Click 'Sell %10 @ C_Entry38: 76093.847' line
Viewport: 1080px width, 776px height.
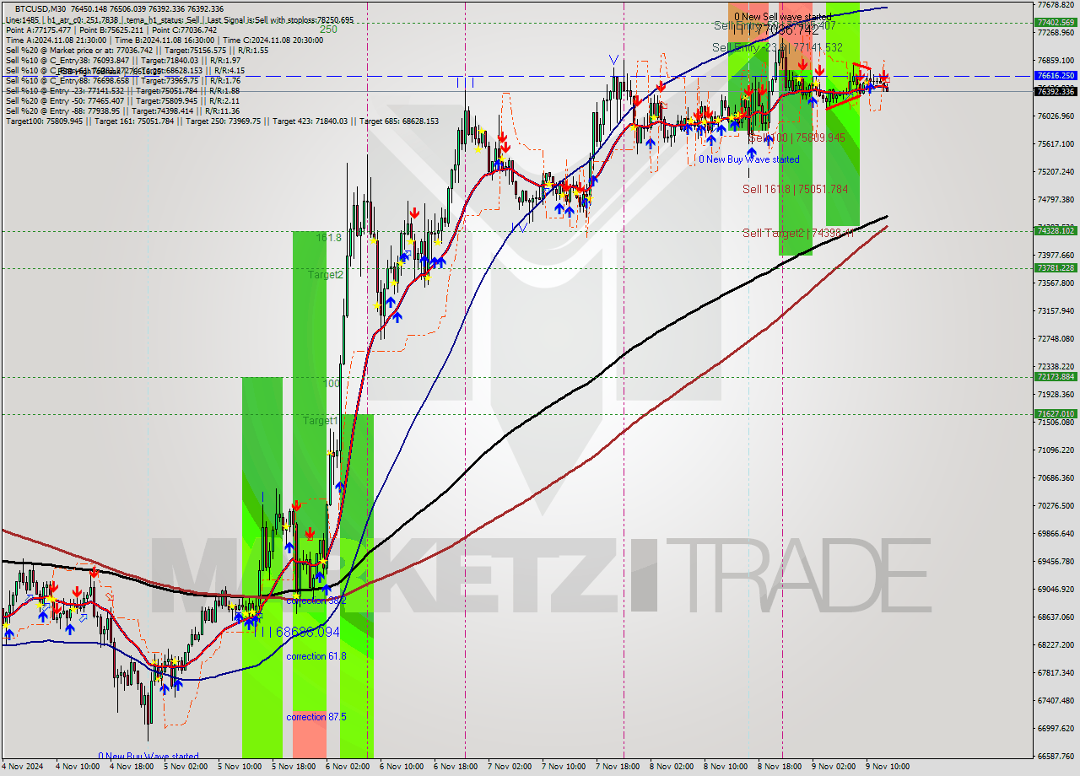pos(122,60)
